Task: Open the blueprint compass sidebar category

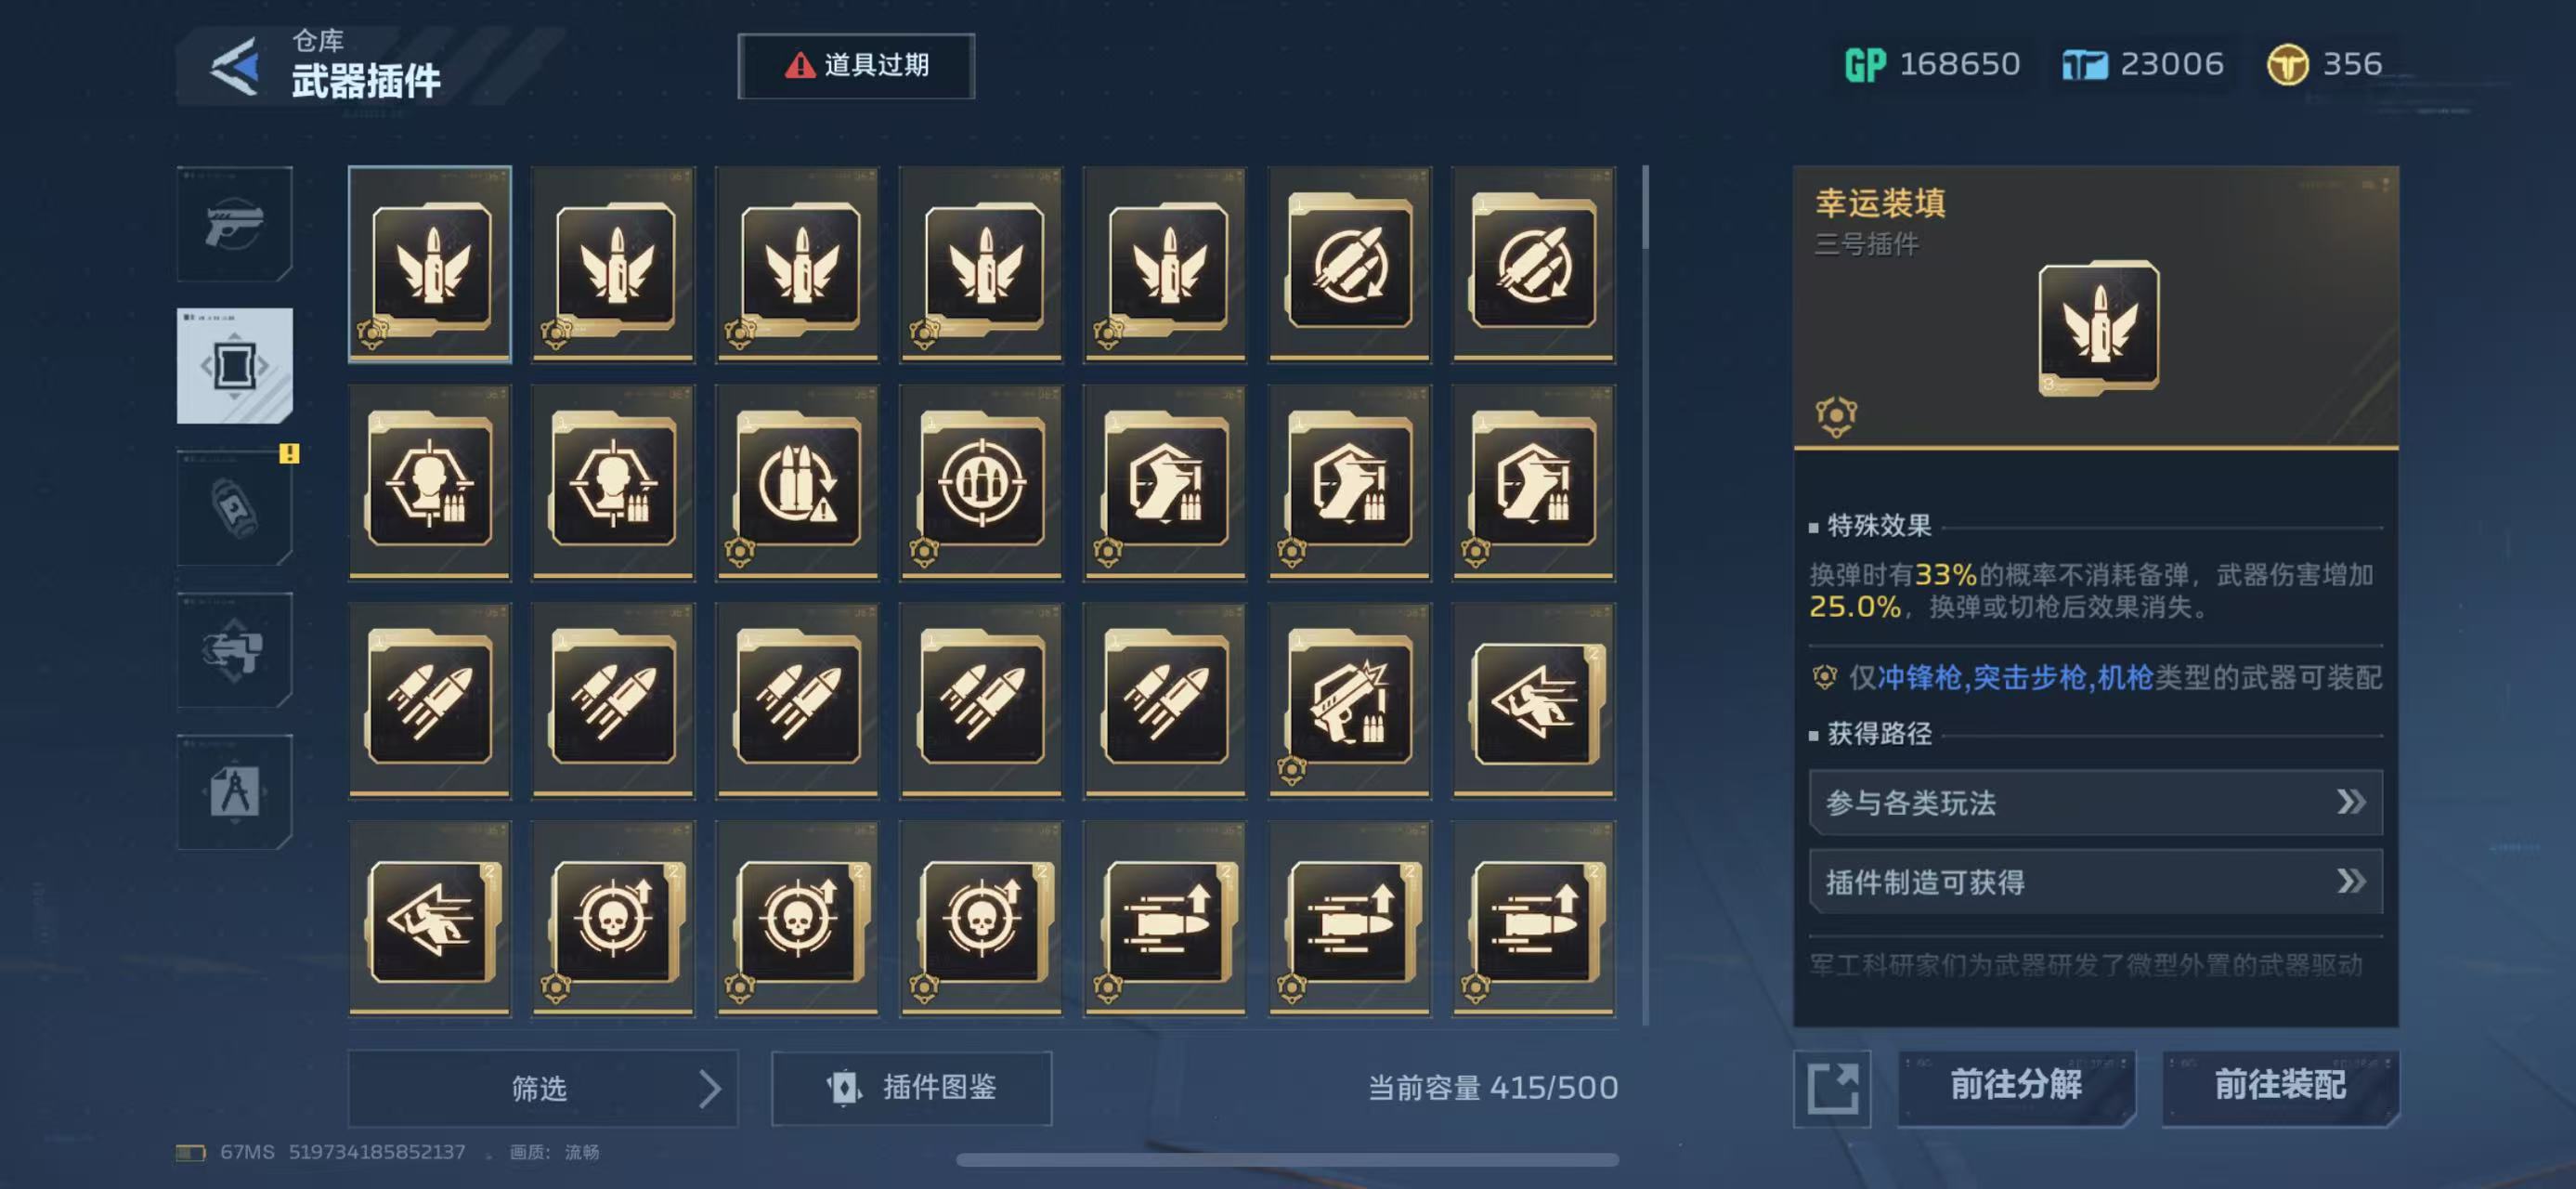Action: pos(235,792)
